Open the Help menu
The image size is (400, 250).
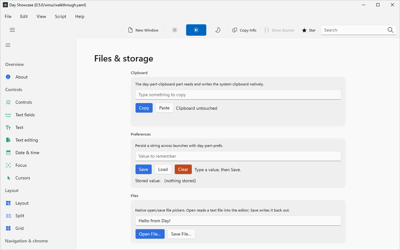tap(80, 16)
